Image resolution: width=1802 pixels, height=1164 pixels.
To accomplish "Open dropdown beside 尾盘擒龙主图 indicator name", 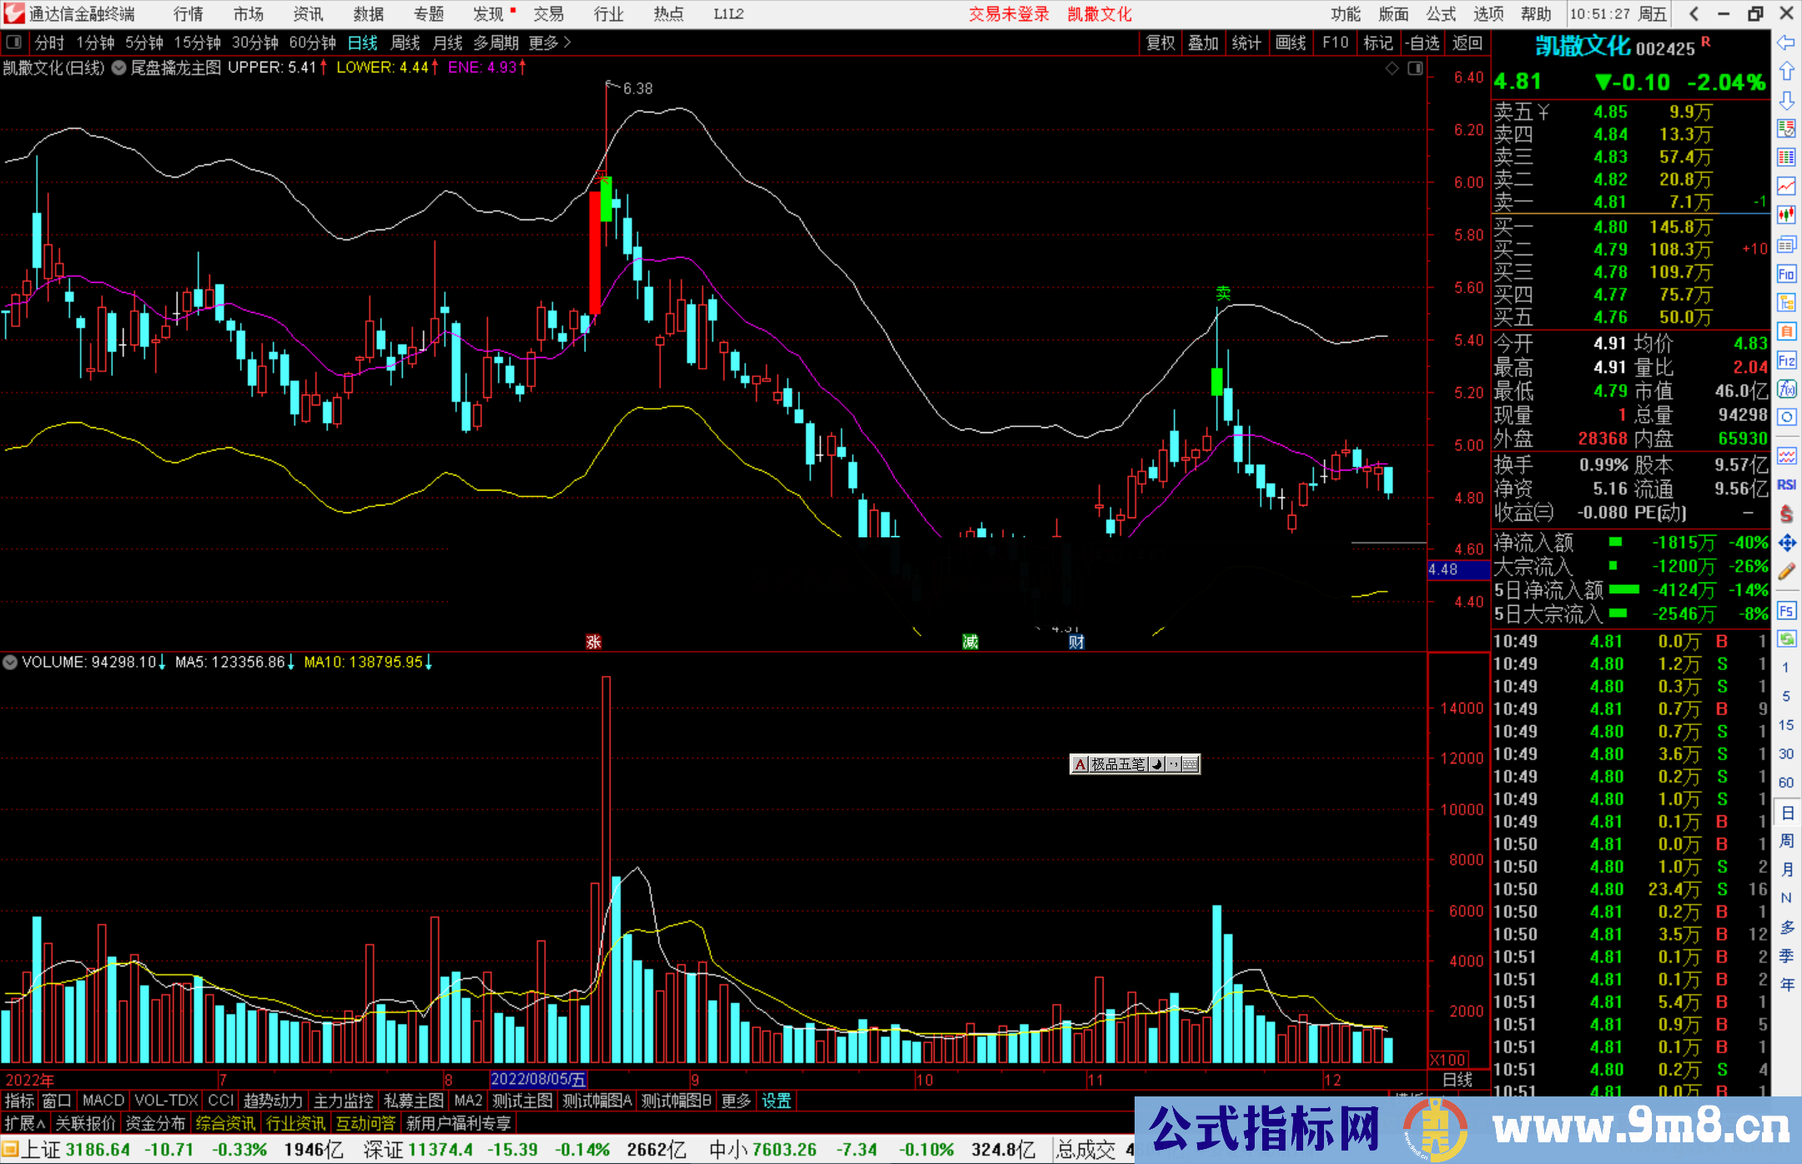I will pos(119,68).
